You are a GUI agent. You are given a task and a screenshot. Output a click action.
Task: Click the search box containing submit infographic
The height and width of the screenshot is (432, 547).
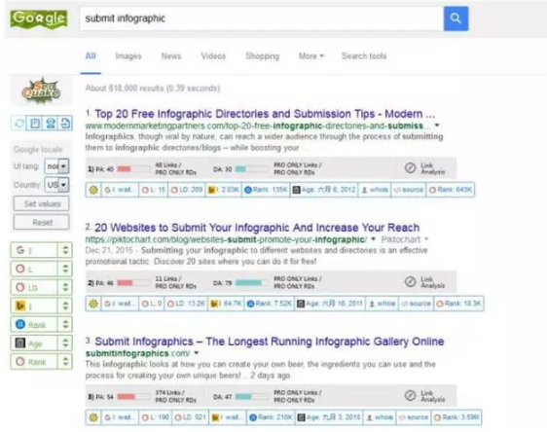pyautogui.click(x=262, y=18)
